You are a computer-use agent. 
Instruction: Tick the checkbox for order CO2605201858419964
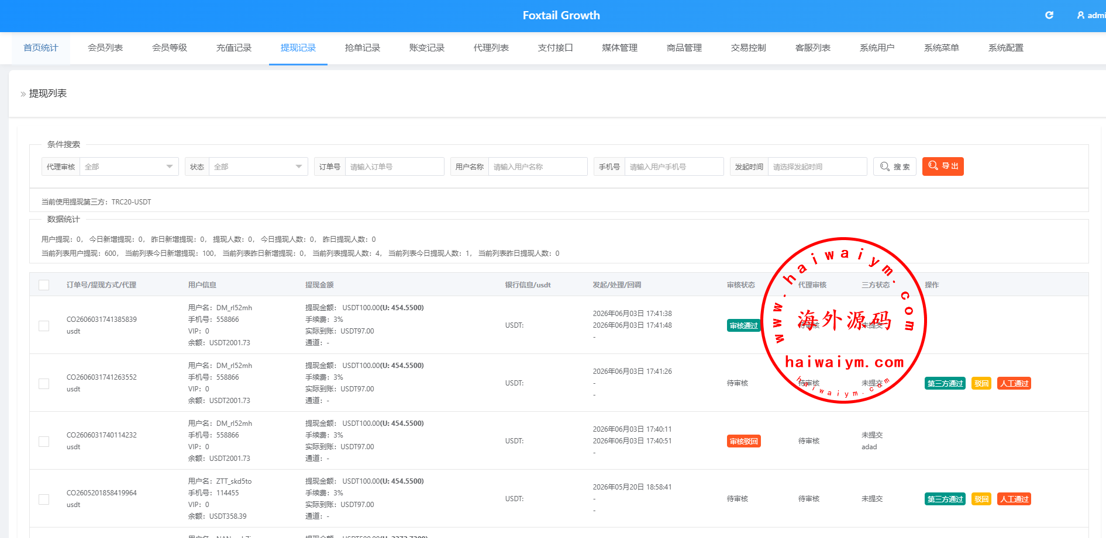[x=44, y=499]
